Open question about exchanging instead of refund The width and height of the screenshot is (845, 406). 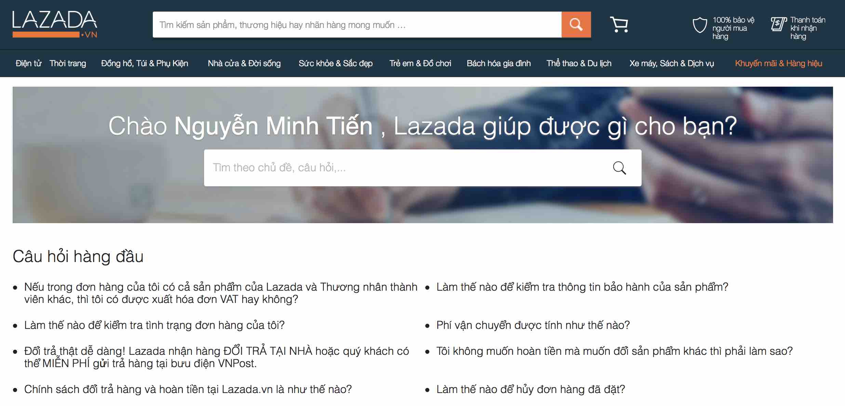(614, 351)
